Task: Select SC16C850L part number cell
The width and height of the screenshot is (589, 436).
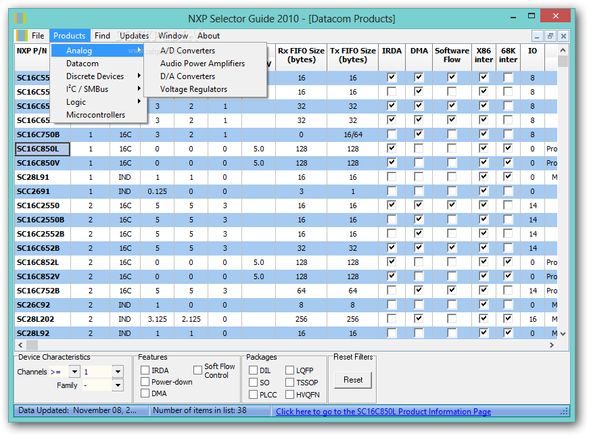Action: click(x=43, y=149)
